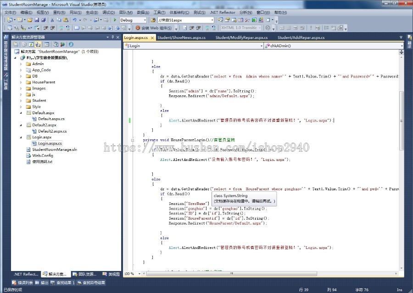Viewport: 413px width, 293px height.
Task: Open the 查找符号结果 panel tab
Action: click(x=91, y=283)
